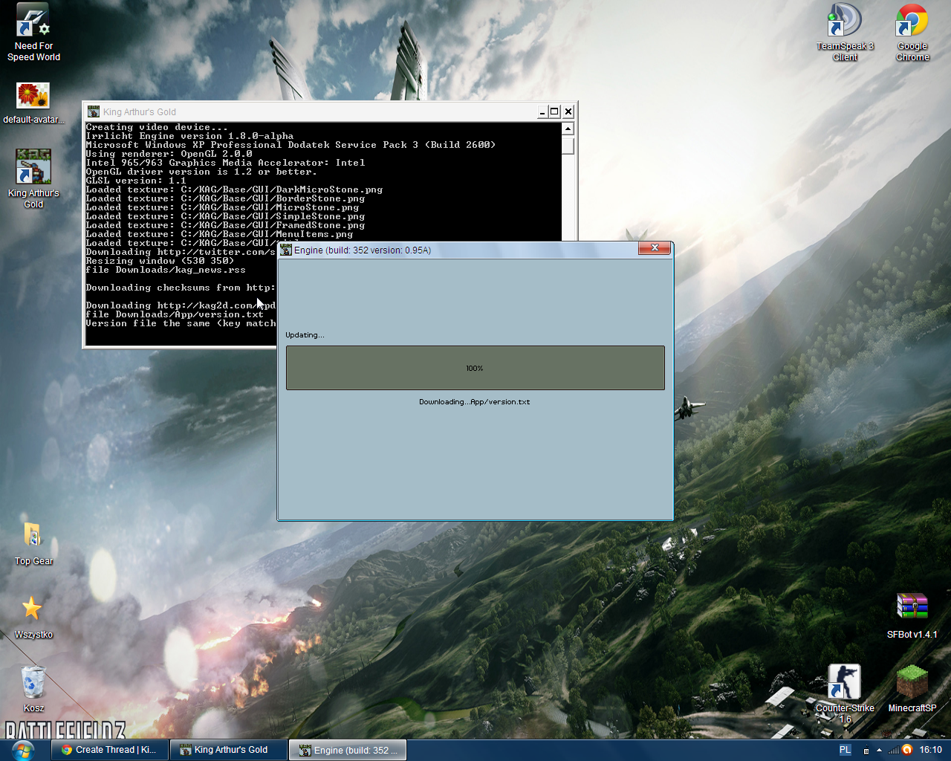This screenshot has width=951, height=761.
Task: Click the Windows Start orb
Action: [22, 750]
